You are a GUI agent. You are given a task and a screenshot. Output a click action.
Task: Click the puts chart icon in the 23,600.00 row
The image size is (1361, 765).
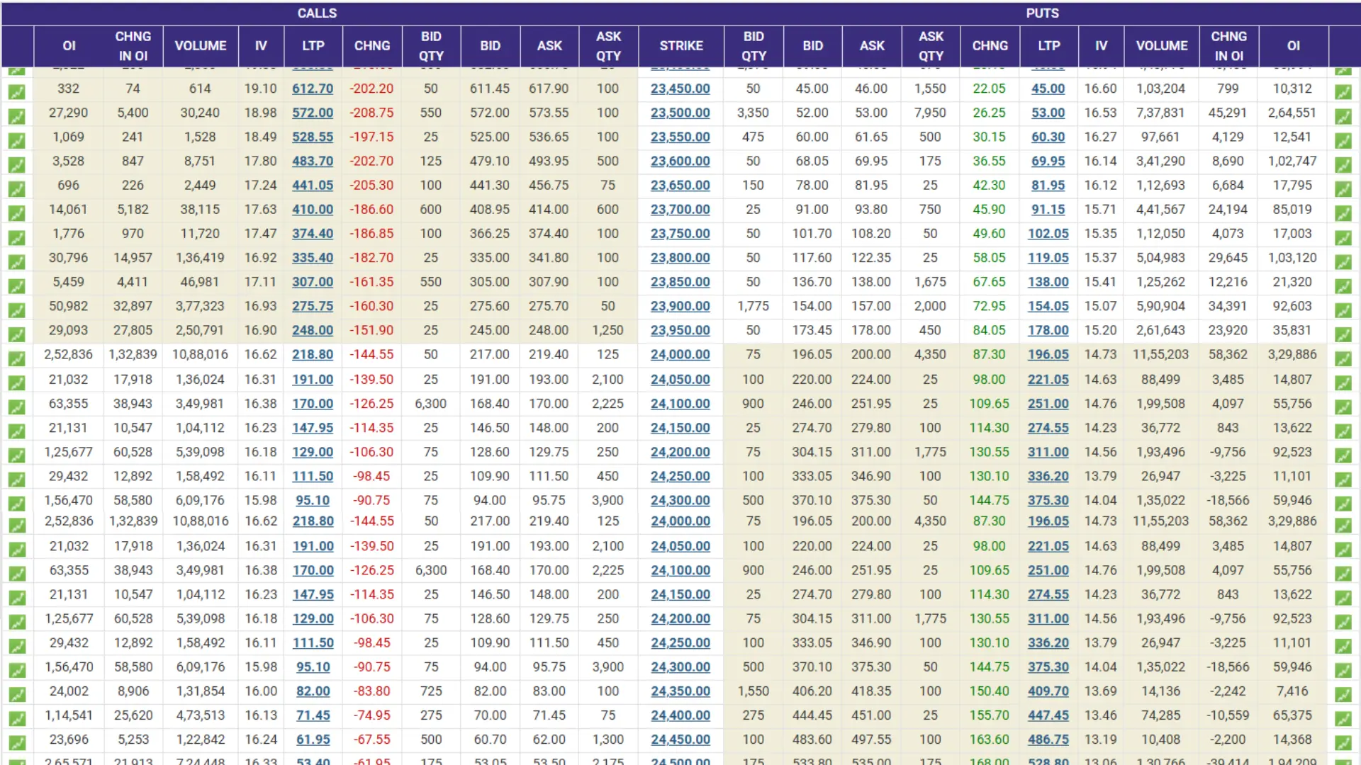[x=1343, y=164]
